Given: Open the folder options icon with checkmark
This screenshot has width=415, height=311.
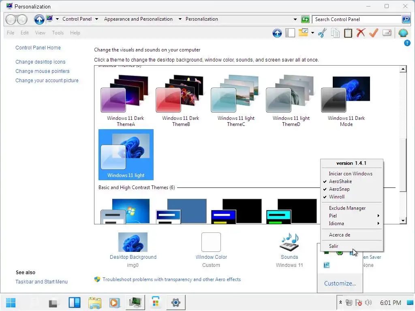Looking at the screenshot, I should 303,32.
